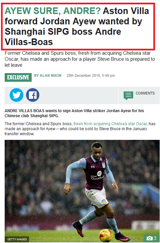The width and height of the screenshot is (160, 243).
Task: Open the photo gallery with the camera icon
Action: pos(149,238)
